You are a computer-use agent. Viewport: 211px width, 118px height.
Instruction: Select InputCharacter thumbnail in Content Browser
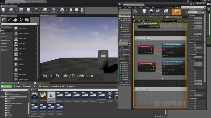click(x=51, y=97)
